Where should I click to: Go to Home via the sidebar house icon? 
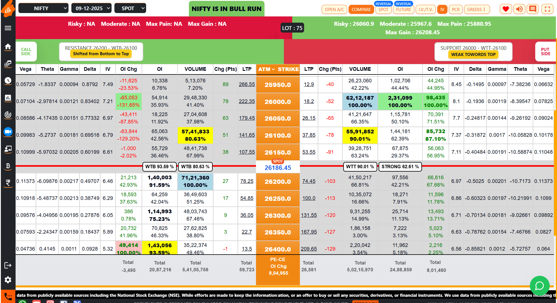8,46
